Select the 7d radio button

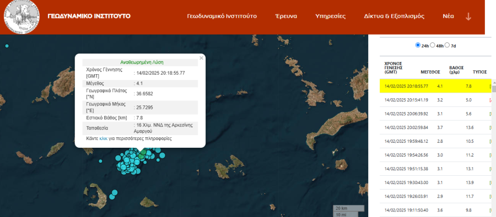(447, 45)
